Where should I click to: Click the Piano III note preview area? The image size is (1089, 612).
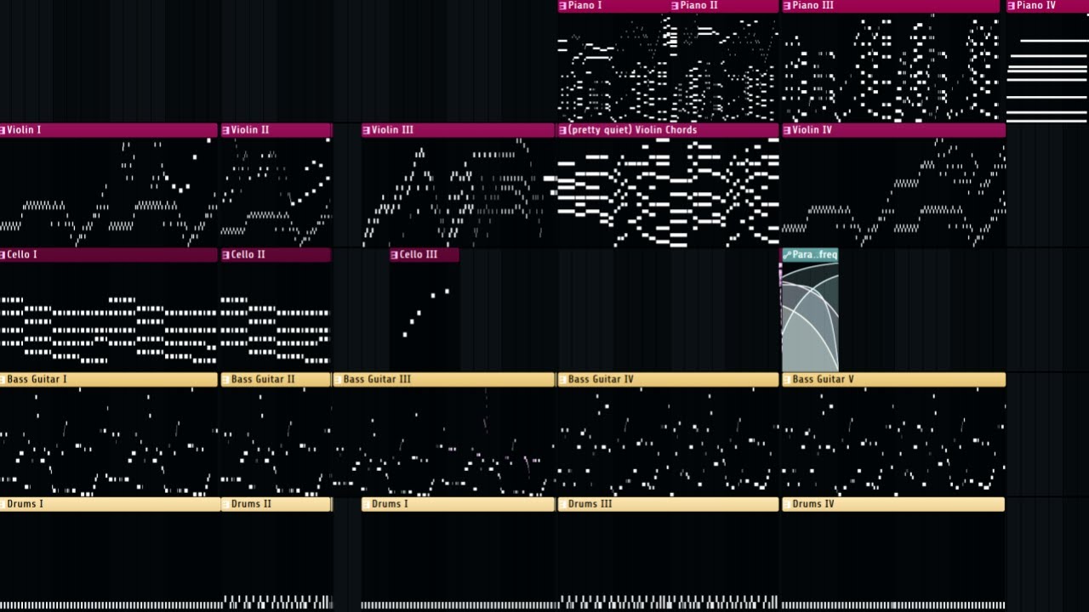[891, 68]
